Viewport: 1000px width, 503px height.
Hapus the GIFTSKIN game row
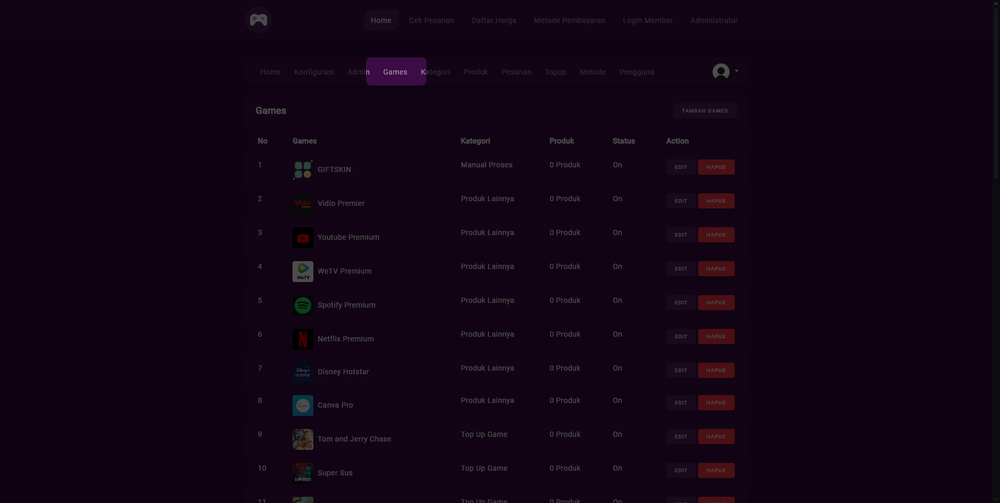click(716, 167)
